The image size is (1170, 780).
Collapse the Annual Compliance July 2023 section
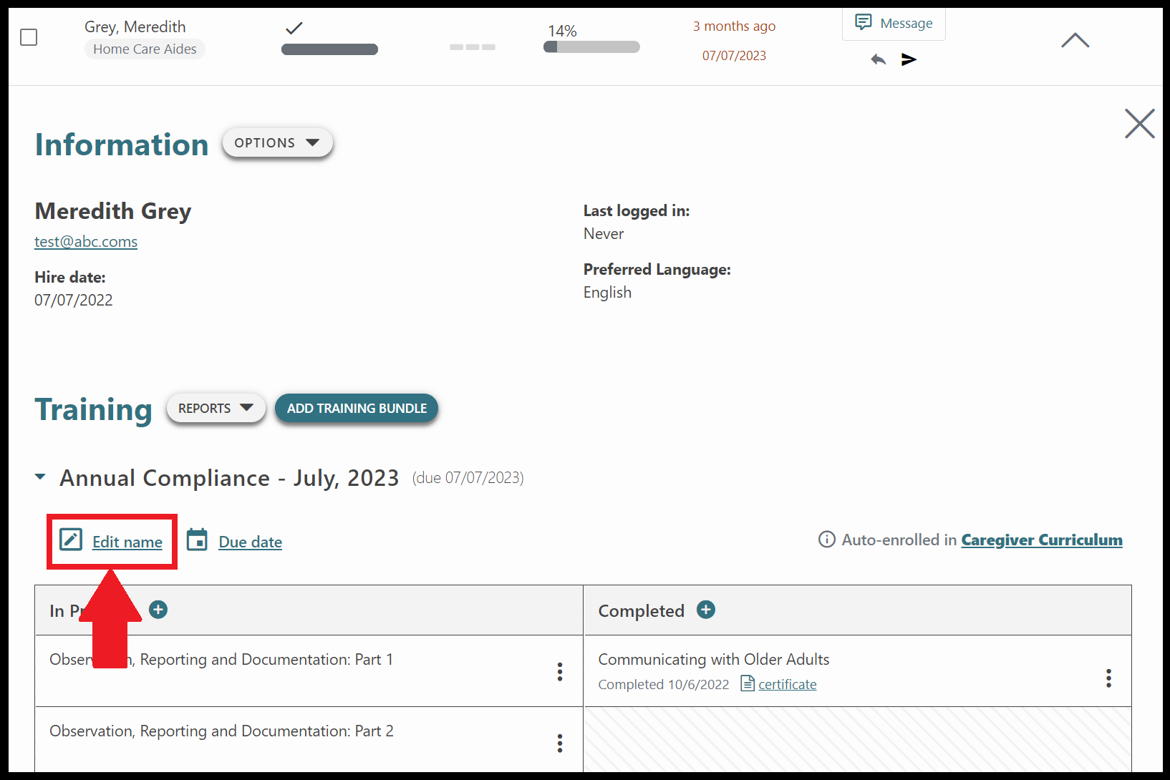[41, 477]
